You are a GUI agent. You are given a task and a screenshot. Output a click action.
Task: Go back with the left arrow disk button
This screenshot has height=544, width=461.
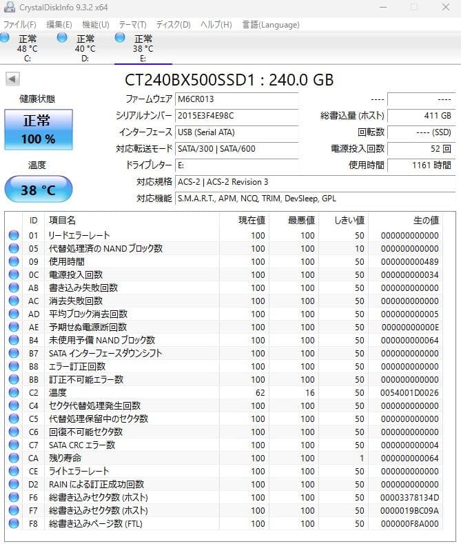point(12,79)
